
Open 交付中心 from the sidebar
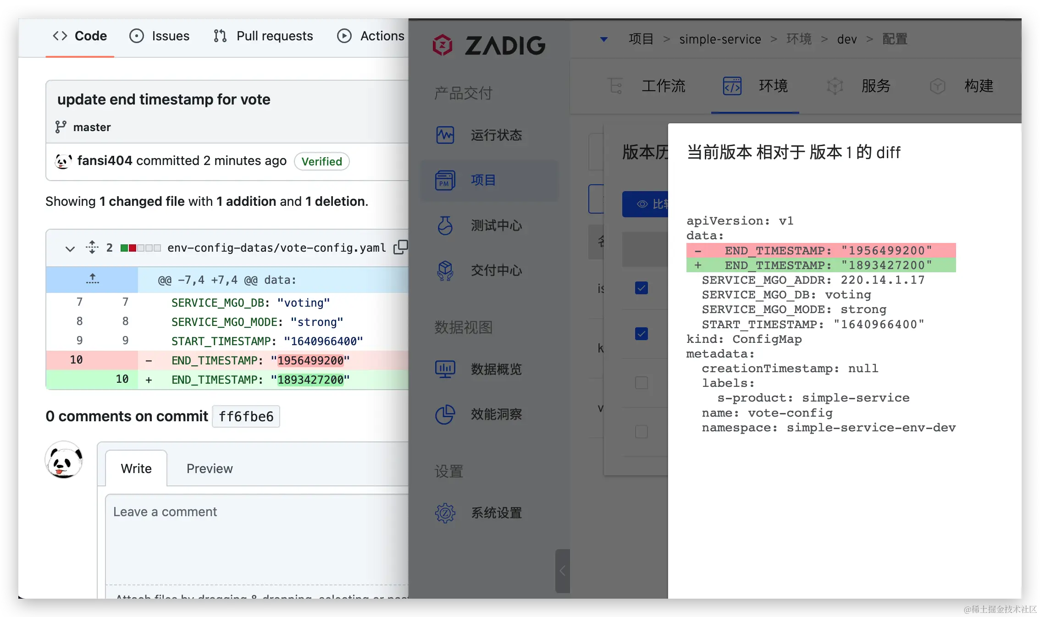[x=445, y=270]
